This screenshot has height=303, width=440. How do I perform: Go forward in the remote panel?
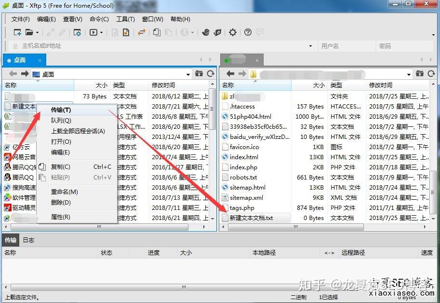(x=242, y=74)
